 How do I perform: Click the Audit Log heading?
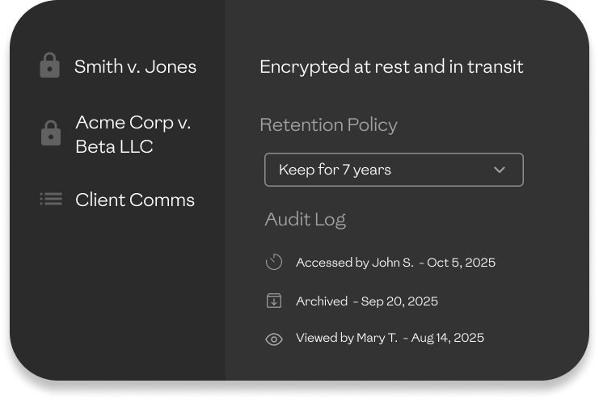tap(305, 219)
